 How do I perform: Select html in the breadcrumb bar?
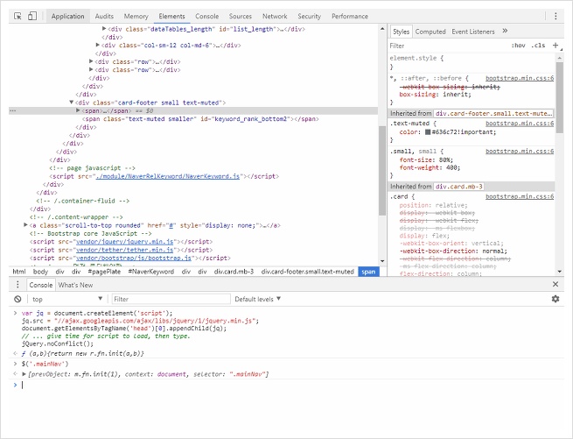(x=19, y=272)
